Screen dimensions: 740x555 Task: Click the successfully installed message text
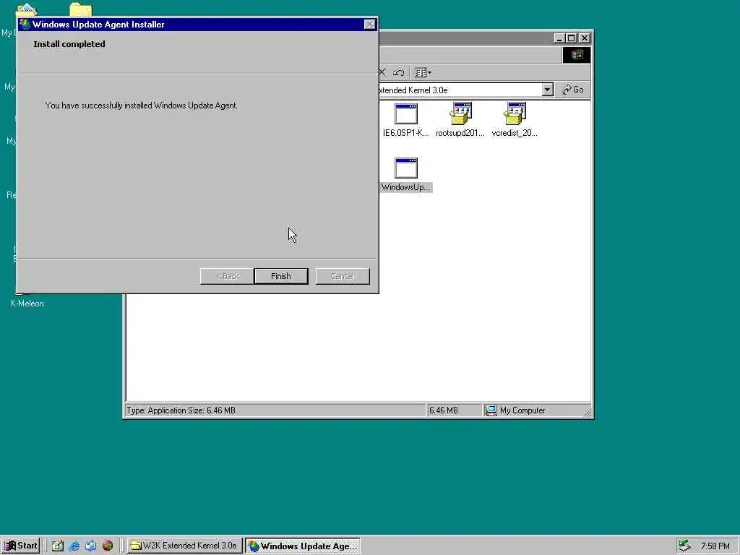[141, 106]
